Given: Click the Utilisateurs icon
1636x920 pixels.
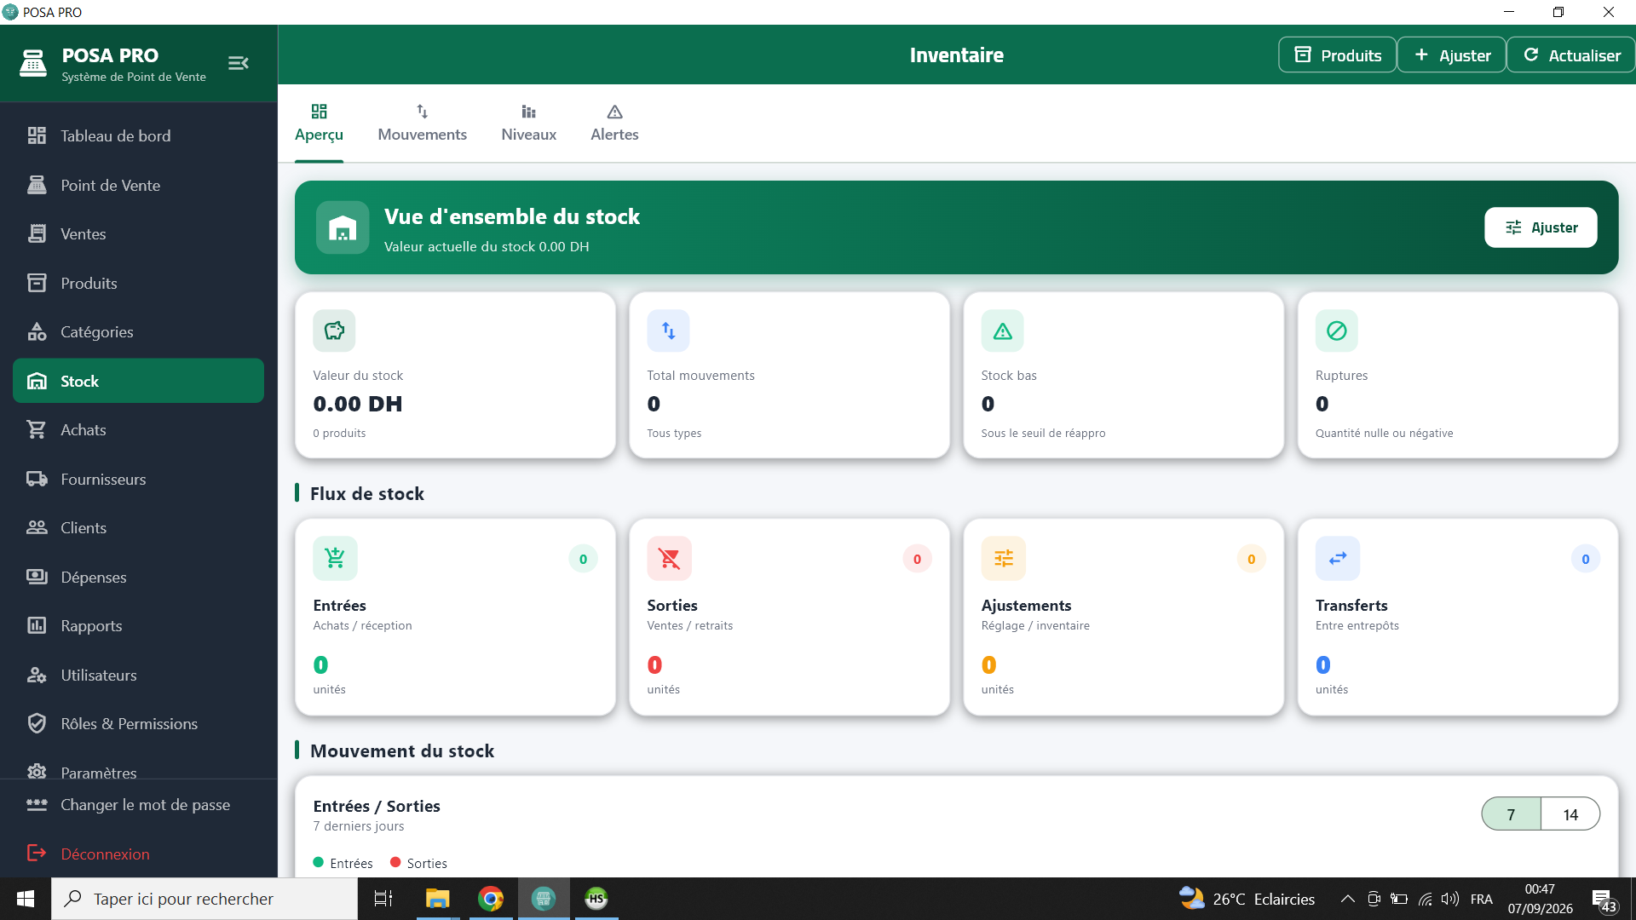Looking at the screenshot, I should click(x=37, y=675).
